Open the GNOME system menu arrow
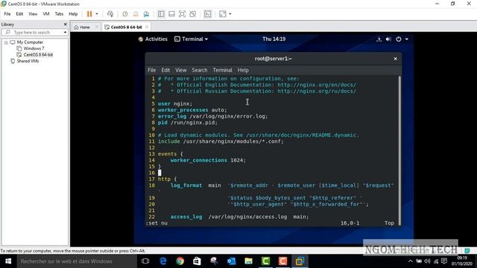 coord(407,39)
